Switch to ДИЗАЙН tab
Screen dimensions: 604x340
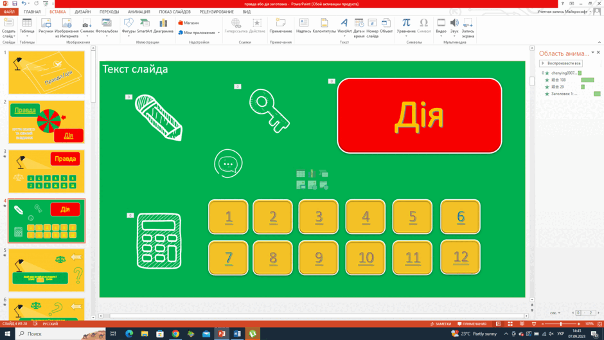tap(82, 12)
